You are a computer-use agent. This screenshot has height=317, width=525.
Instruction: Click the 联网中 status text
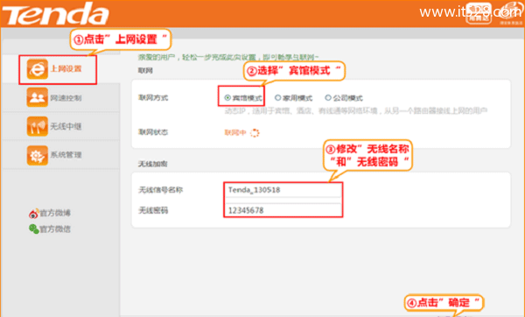[235, 133]
